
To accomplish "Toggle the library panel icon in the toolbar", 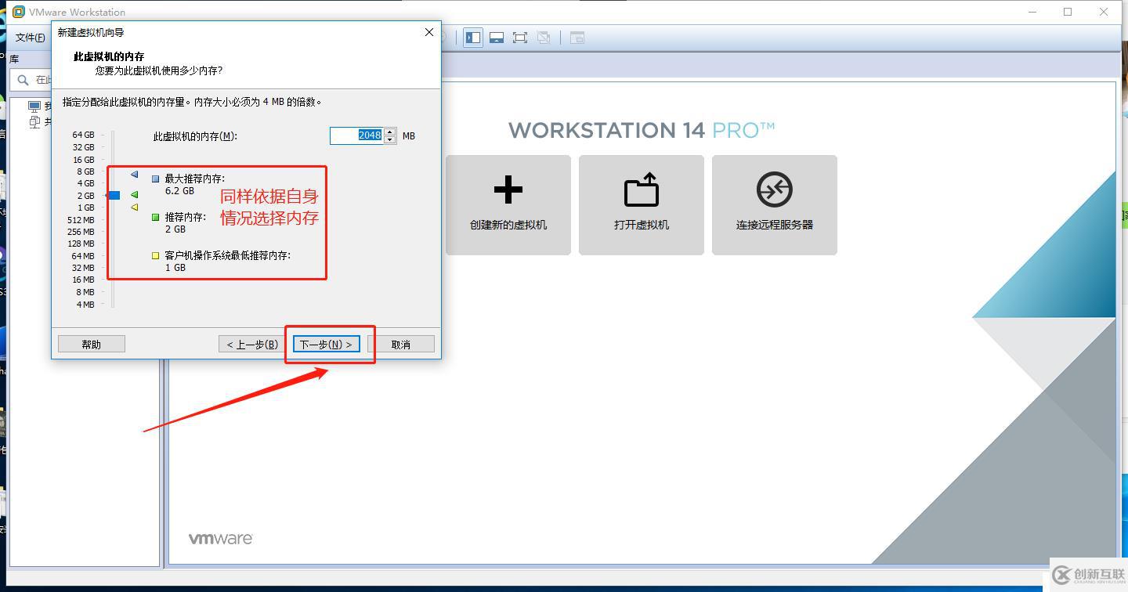I will [x=472, y=37].
